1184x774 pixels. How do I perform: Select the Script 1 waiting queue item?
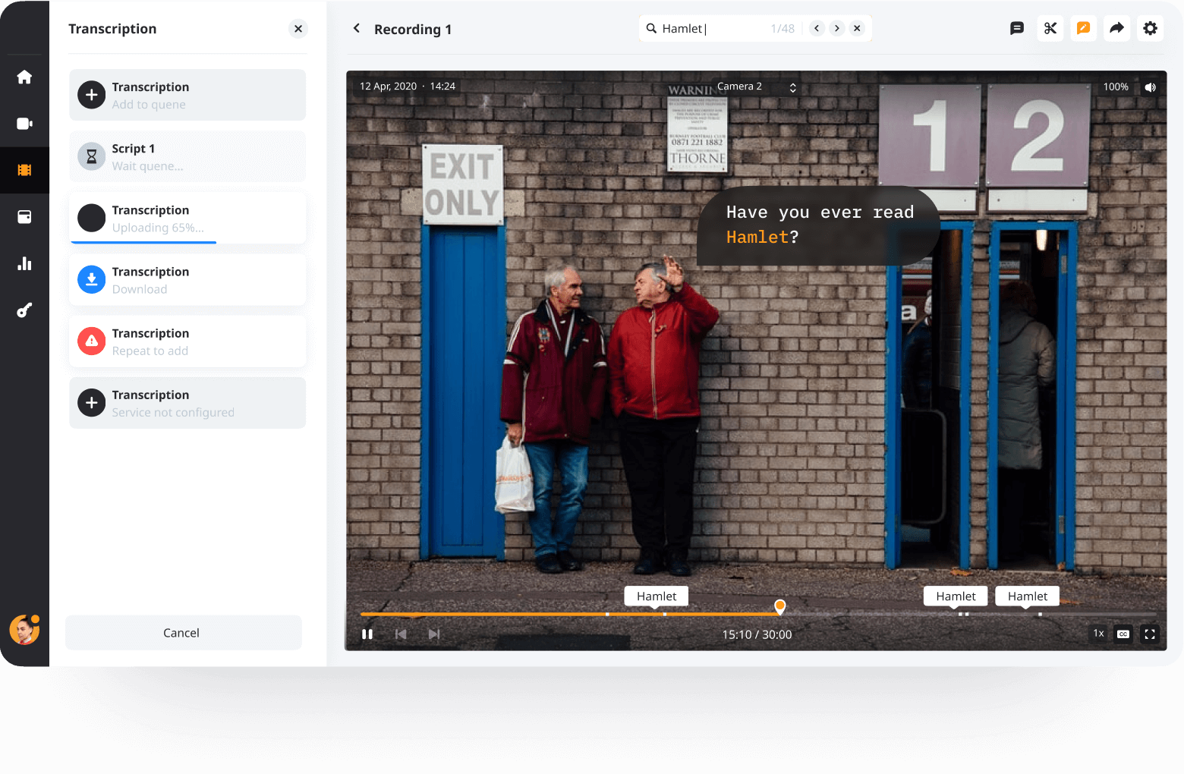click(x=187, y=157)
